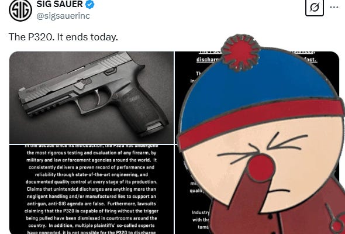The image size is (345, 234).
Task: Open the three-dot more options menu
Action: click(x=334, y=7)
